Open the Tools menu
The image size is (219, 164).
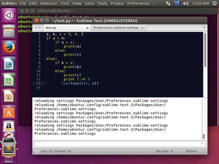(102, 3)
